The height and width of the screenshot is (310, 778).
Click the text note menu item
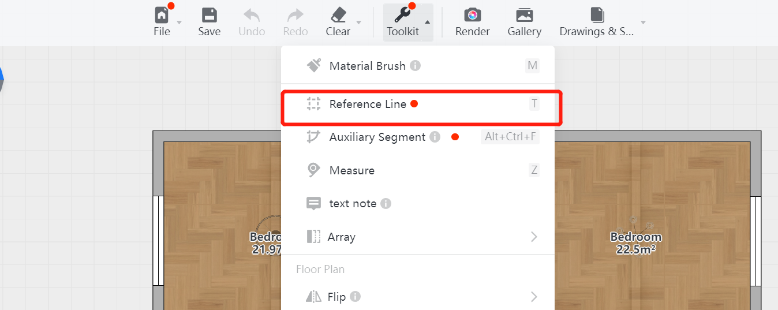point(353,203)
